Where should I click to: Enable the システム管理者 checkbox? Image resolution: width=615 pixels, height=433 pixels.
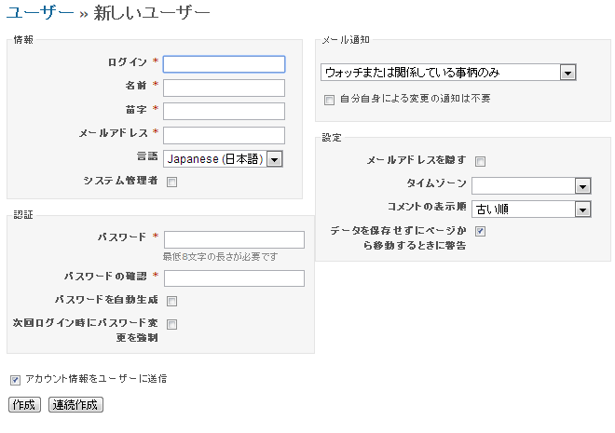pyautogui.click(x=171, y=183)
